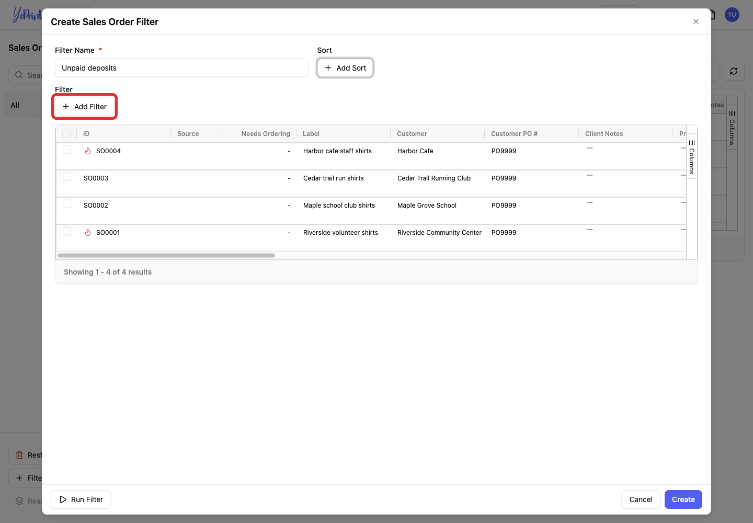Click the horizontal scrollbar under the table

pos(166,256)
